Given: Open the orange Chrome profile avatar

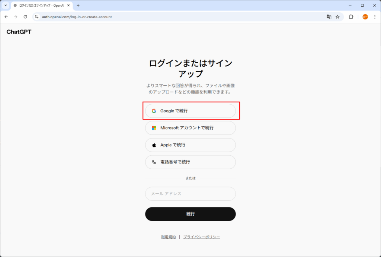Looking at the screenshot, I should point(365,17).
